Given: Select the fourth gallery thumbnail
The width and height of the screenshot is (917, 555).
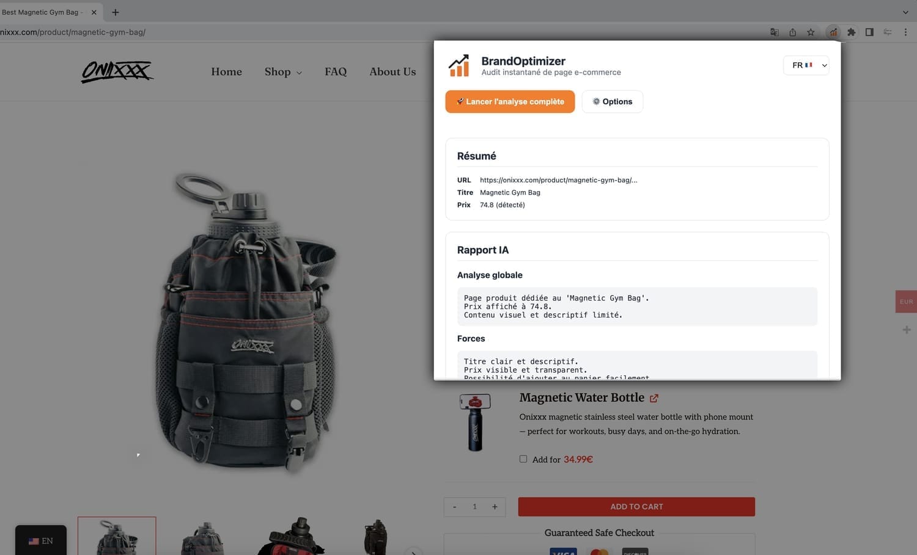Looking at the screenshot, I should point(375,537).
